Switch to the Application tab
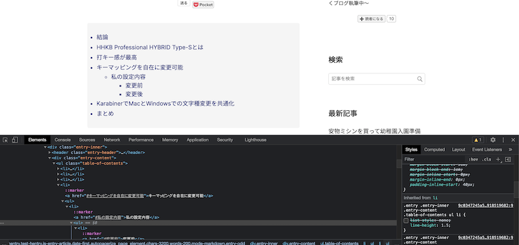The height and width of the screenshot is (245, 519). tap(198, 140)
